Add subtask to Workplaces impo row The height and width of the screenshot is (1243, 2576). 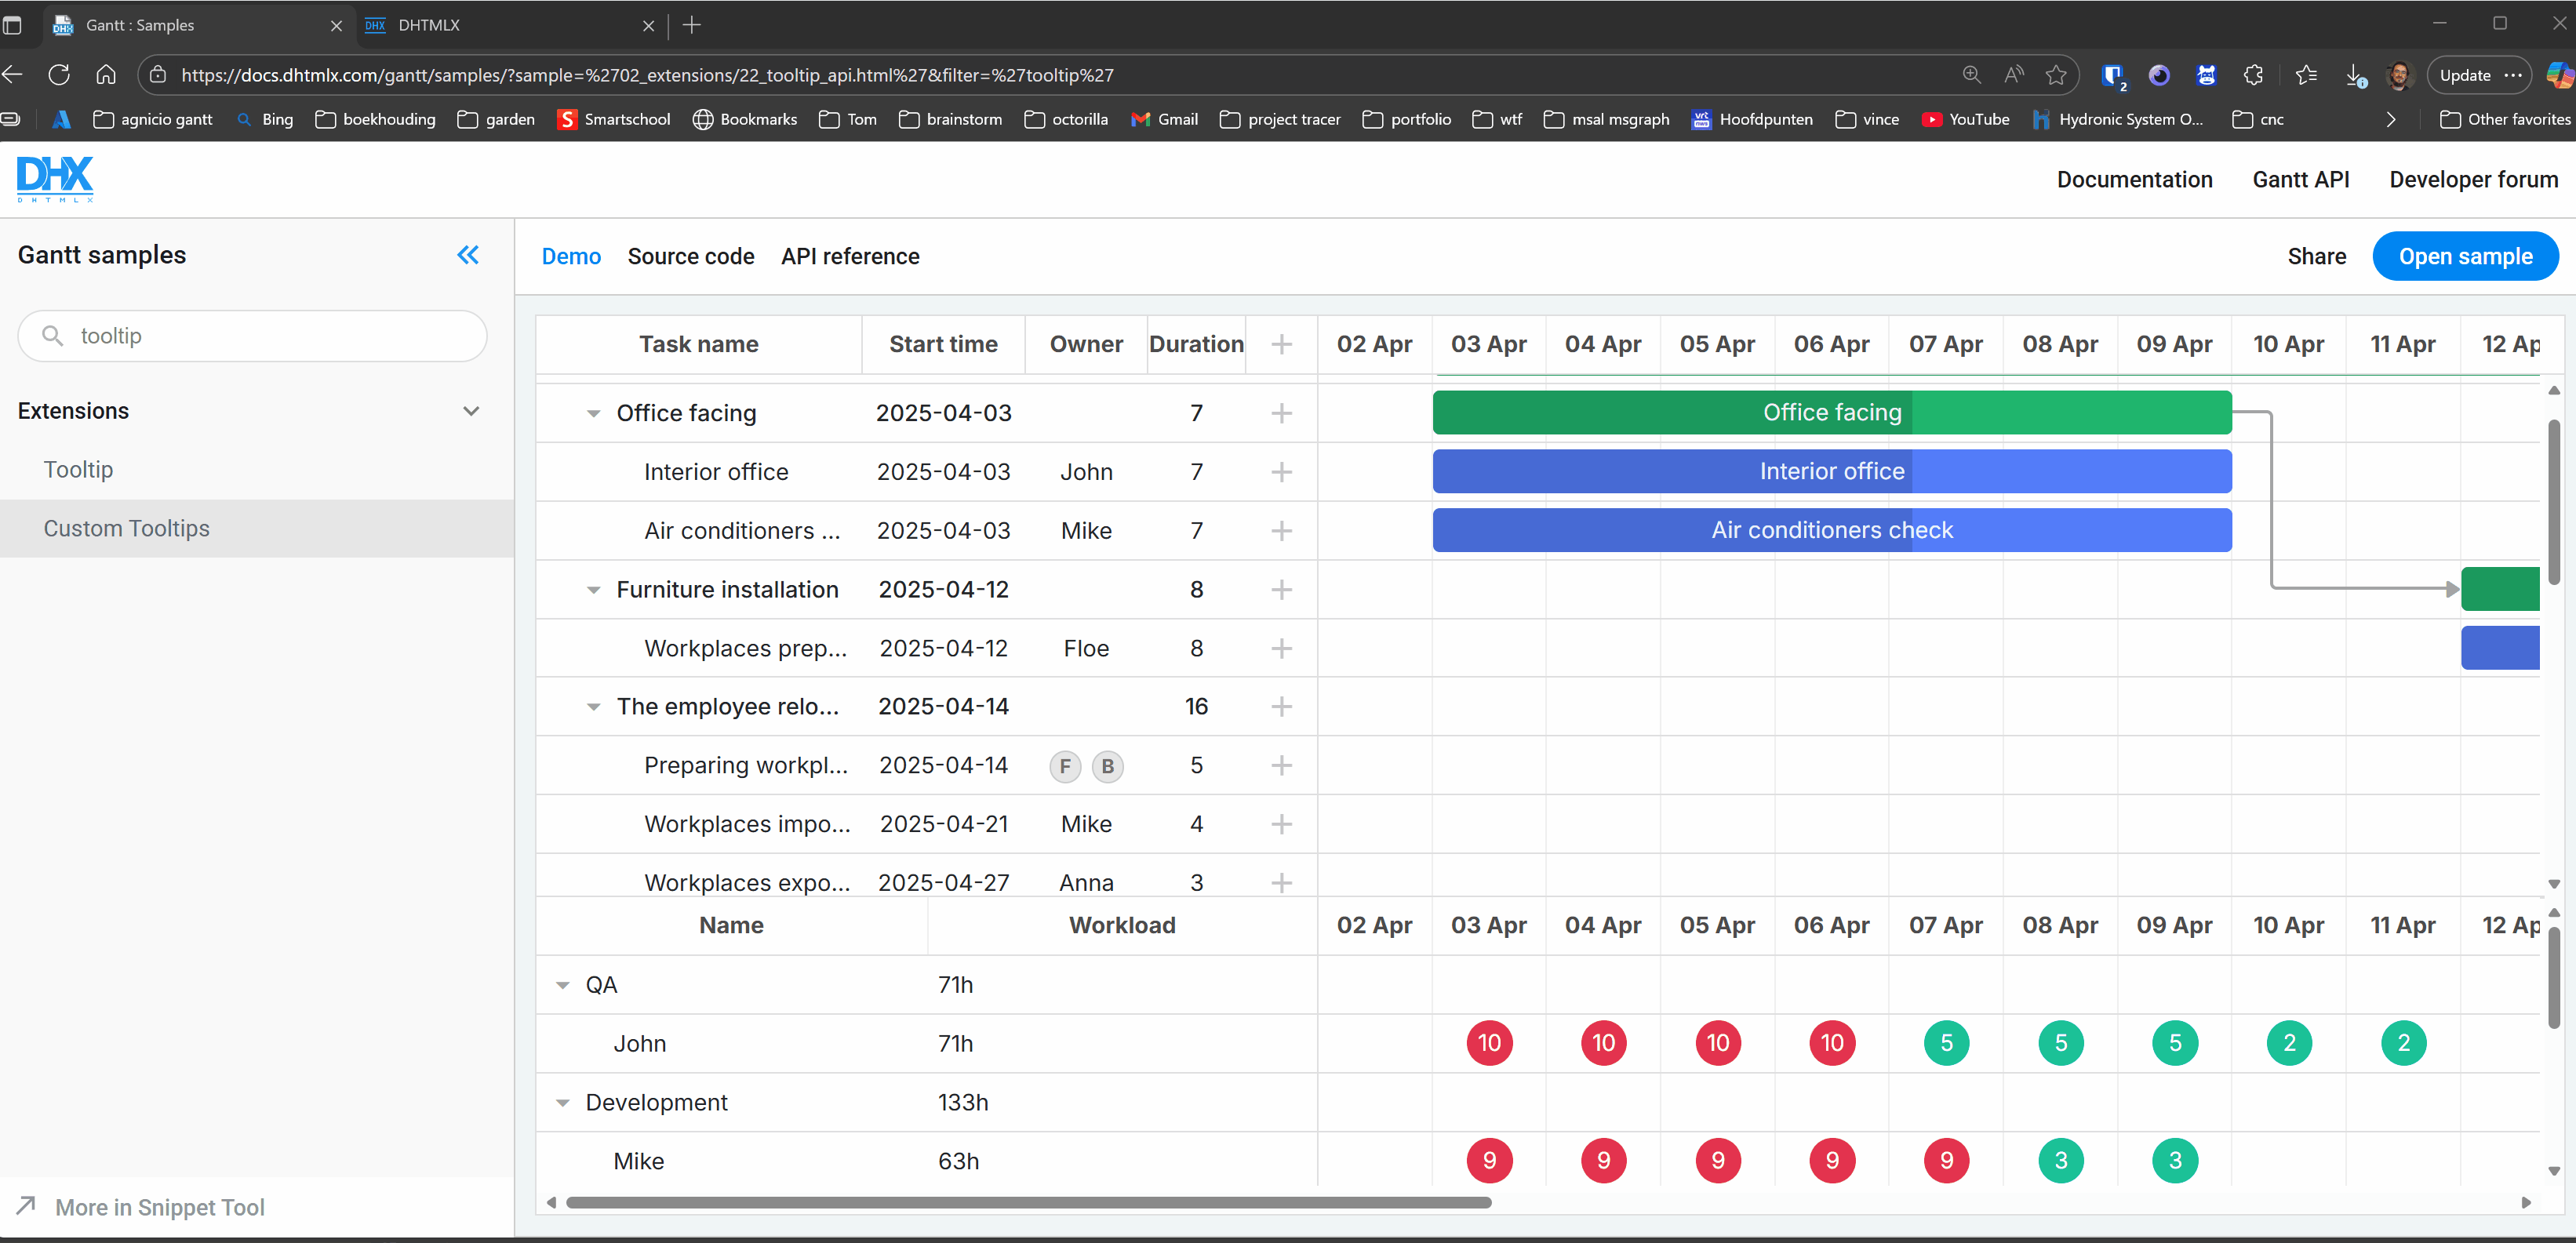pyautogui.click(x=1281, y=824)
